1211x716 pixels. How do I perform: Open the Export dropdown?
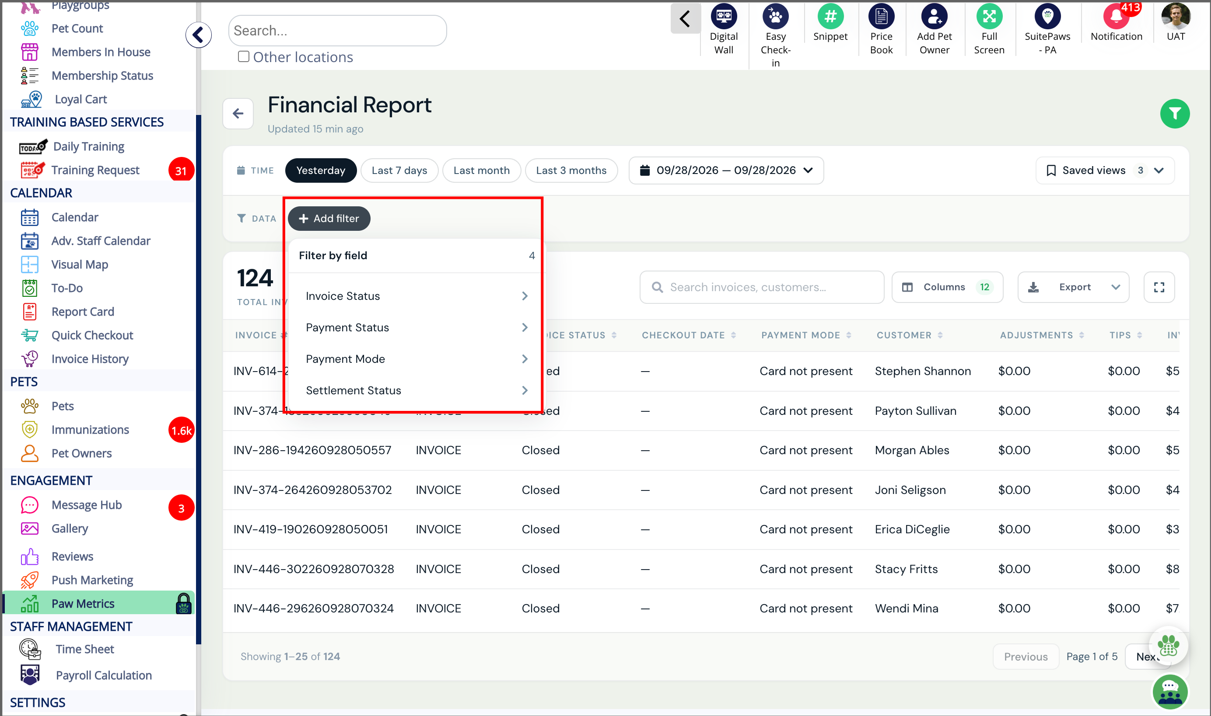pyautogui.click(x=1073, y=287)
